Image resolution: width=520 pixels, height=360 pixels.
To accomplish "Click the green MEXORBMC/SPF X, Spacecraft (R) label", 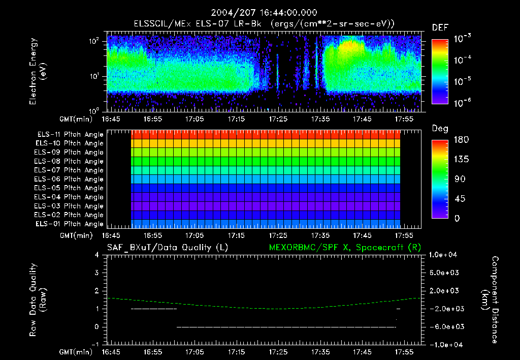I will coord(345,248).
